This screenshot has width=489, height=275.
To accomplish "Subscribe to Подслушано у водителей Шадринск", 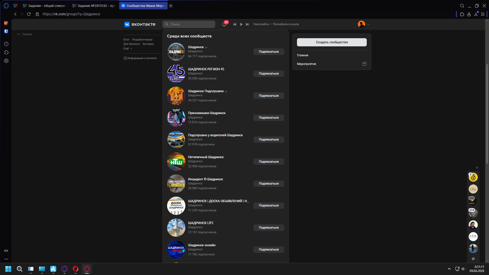I will 269,140.
